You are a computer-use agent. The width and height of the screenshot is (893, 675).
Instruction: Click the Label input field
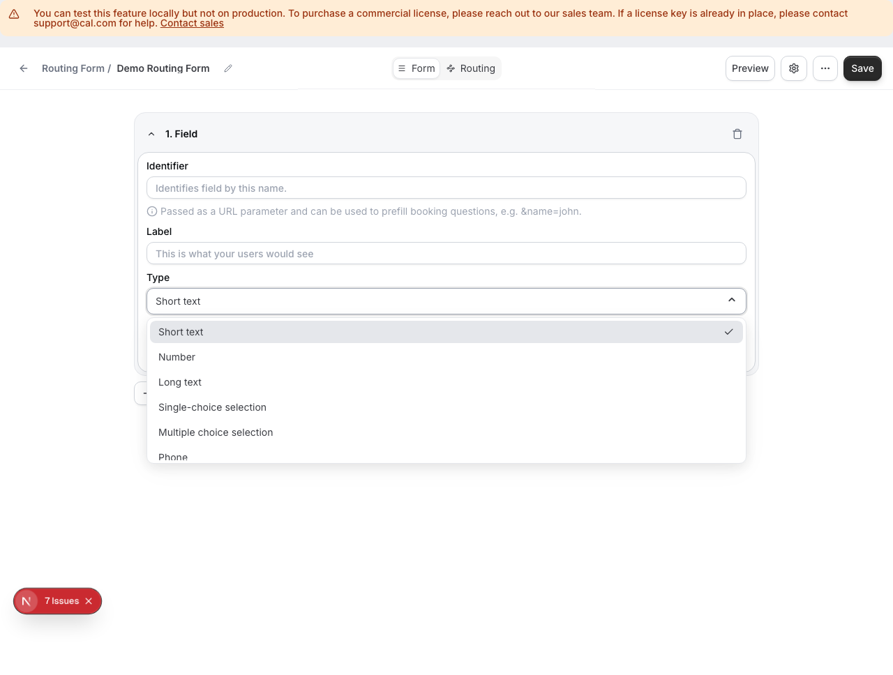[x=446, y=253]
